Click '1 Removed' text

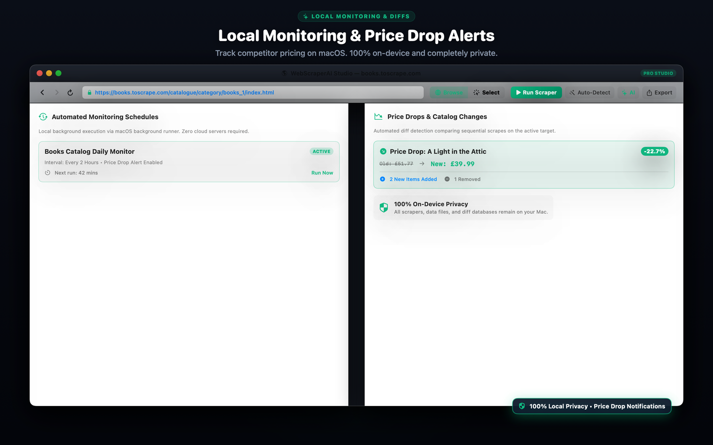tap(467, 179)
